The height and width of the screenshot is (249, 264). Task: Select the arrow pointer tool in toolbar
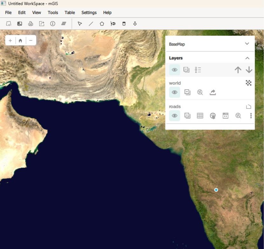tap(80, 24)
